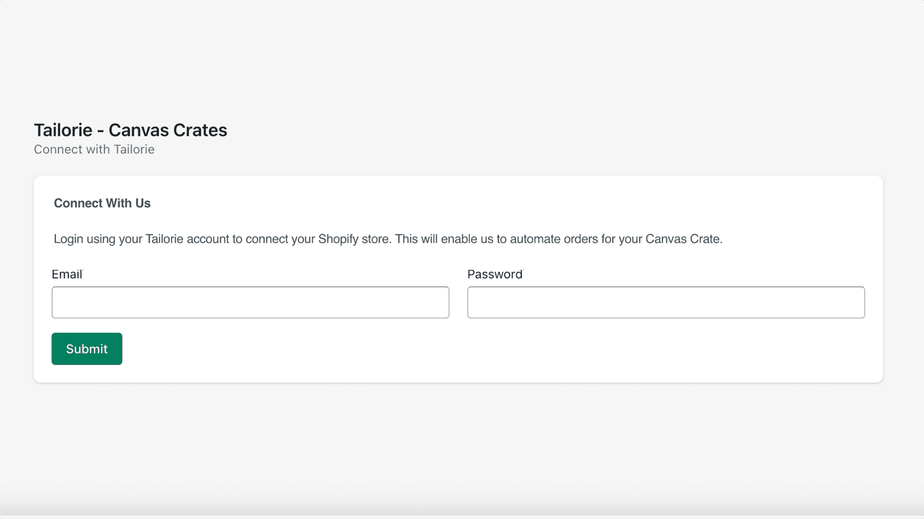This screenshot has width=924, height=519.
Task: Click the "Email" field label
Action: pyautogui.click(x=67, y=274)
